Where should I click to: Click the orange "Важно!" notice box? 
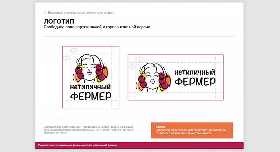click(x=192, y=130)
